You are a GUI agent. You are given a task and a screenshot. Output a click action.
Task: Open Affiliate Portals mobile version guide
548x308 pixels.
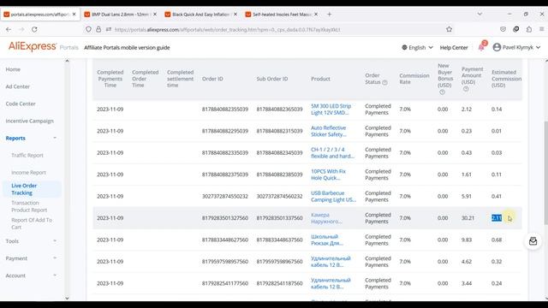click(127, 48)
